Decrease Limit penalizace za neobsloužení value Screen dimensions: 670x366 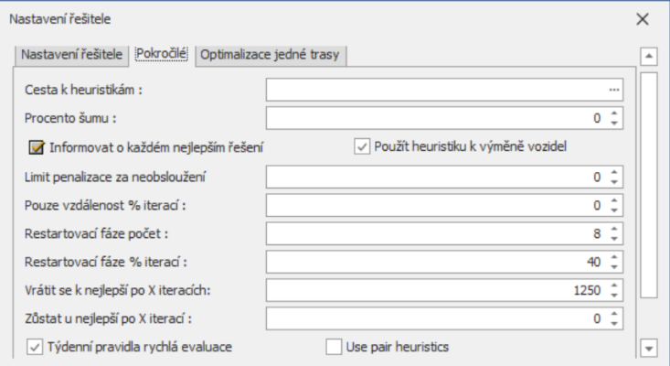pos(614,182)
